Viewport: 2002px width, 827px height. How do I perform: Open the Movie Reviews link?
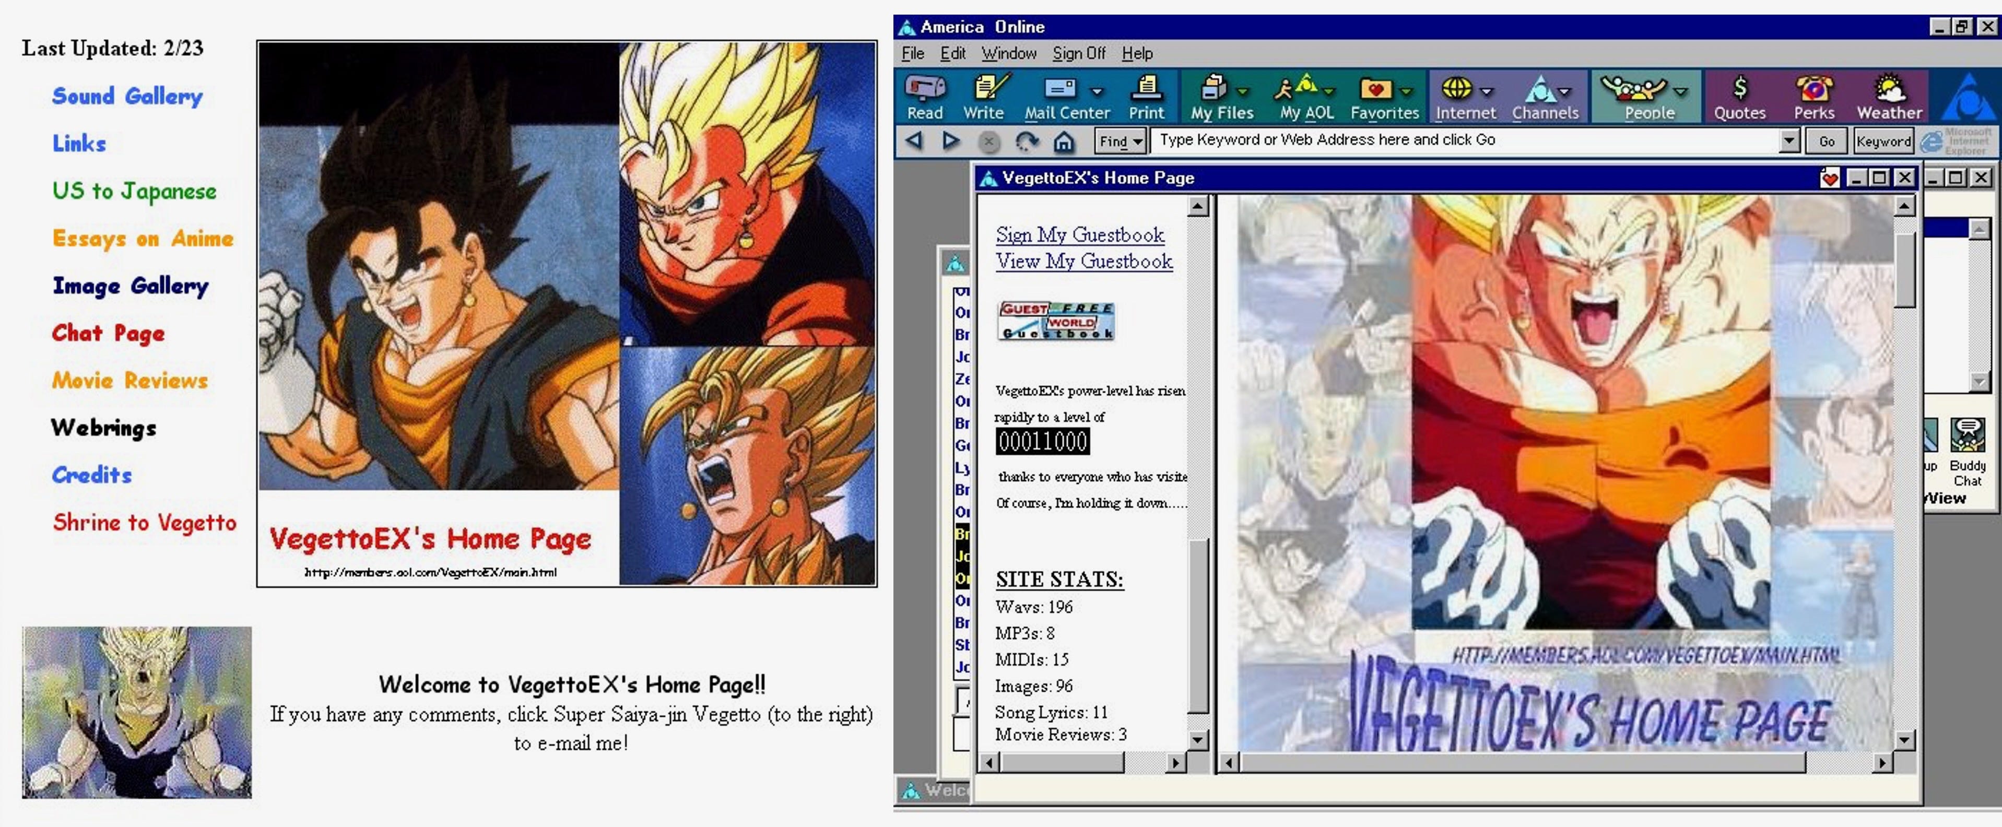click(130, 381)
